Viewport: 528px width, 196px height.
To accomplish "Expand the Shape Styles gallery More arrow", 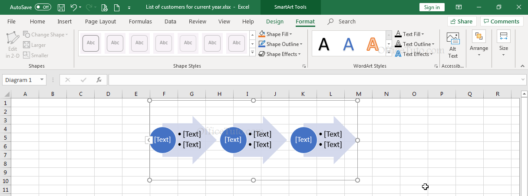I will point(252,52).
